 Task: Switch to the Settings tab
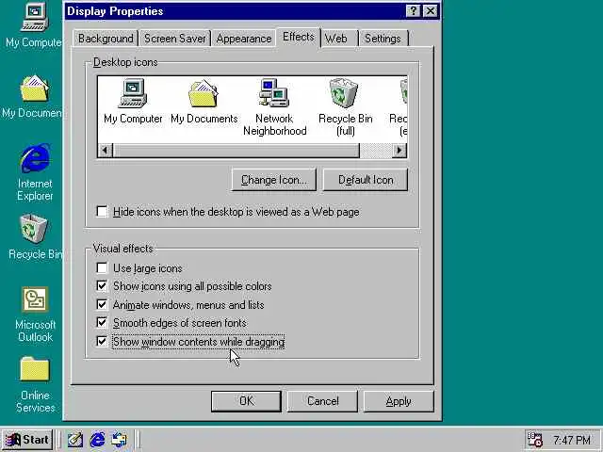383,39
